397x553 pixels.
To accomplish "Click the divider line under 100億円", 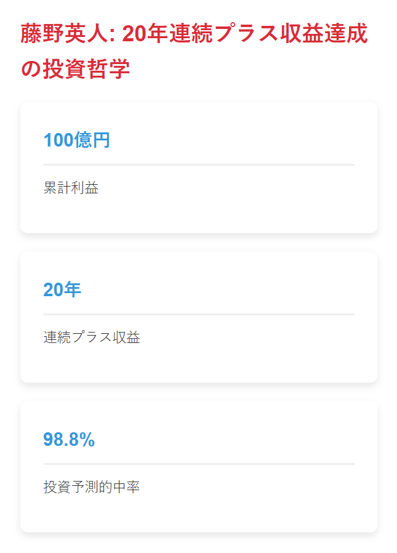I will coord(199,164).
